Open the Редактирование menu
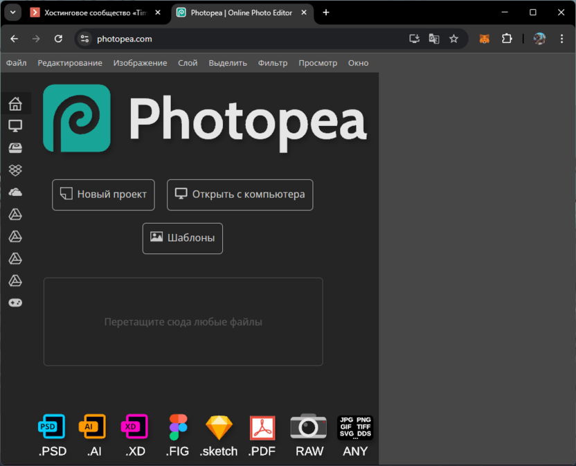 tap(70, 63)
